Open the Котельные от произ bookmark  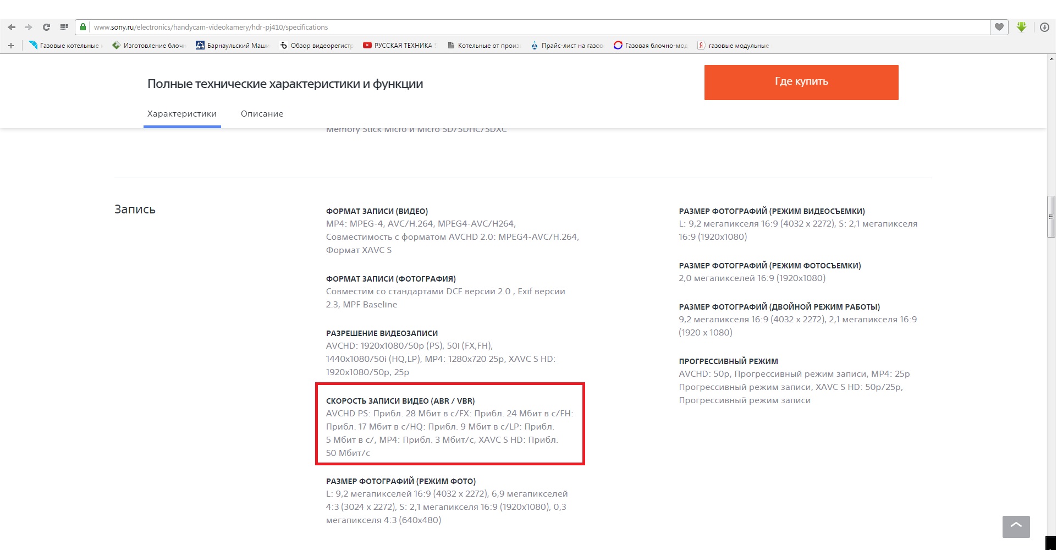tap(483, 46)
